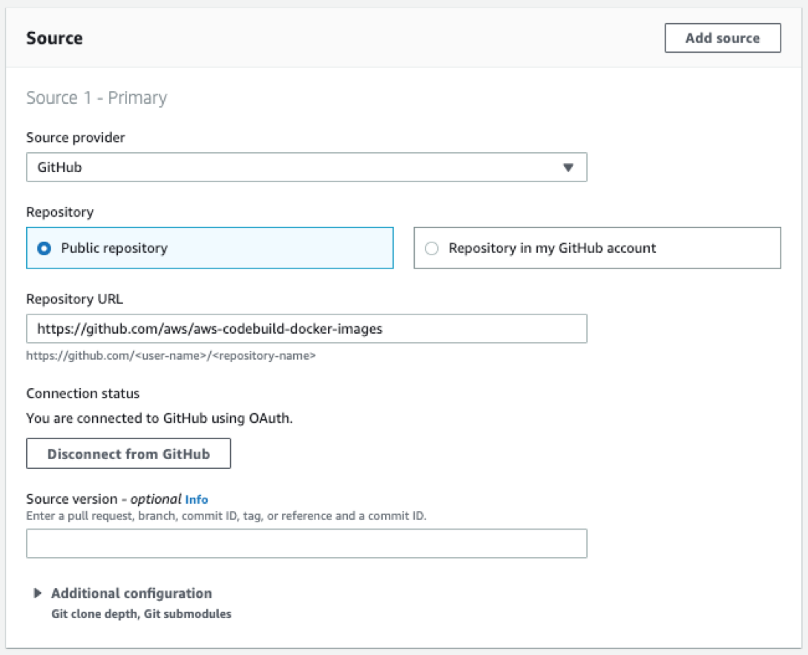Click the Source 1 - Primary label
Screen dimensions: 808x655
click(96, 97)
